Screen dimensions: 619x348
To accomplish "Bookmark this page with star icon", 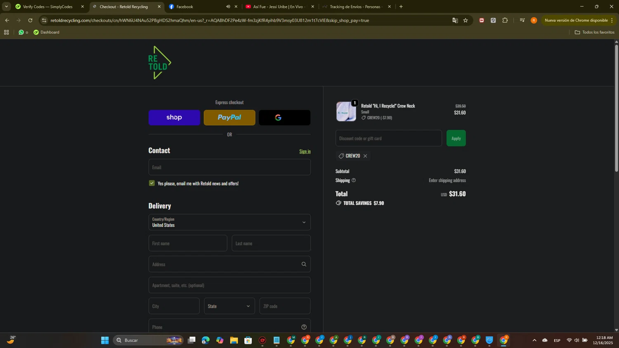I will (x=465, y=20).
